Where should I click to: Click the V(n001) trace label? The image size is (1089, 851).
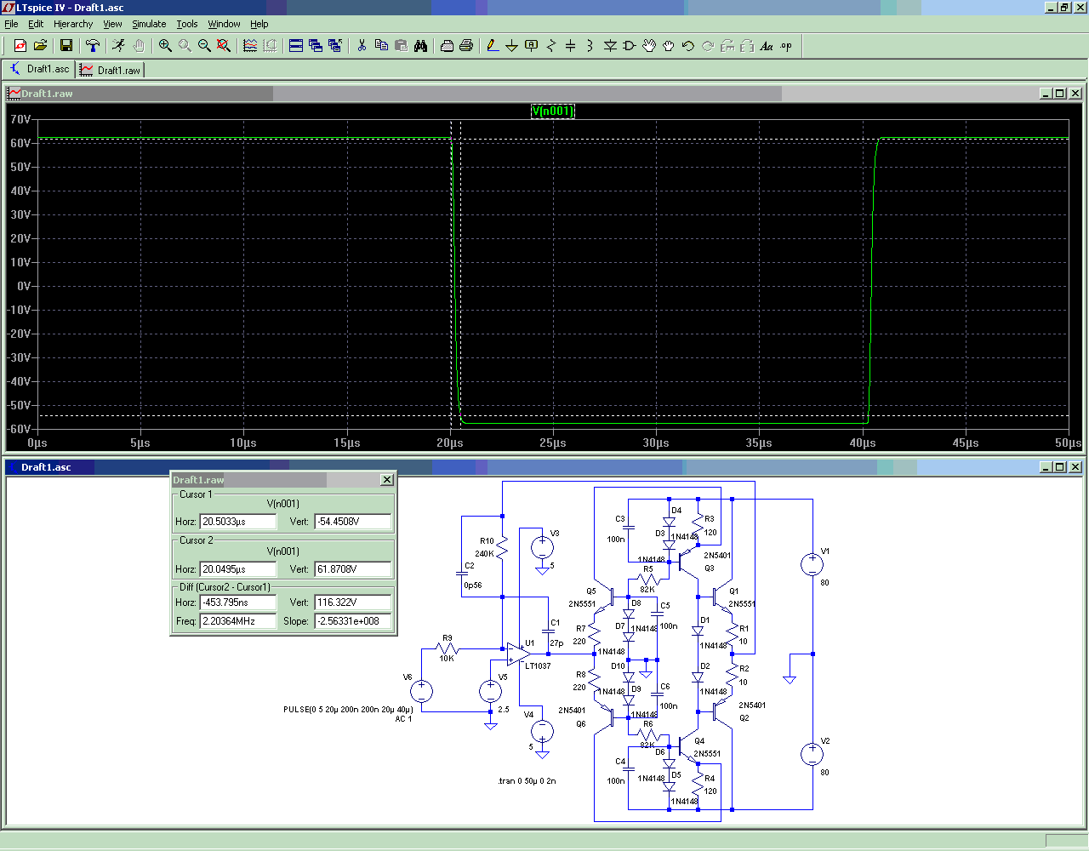(x=552, y=111)
